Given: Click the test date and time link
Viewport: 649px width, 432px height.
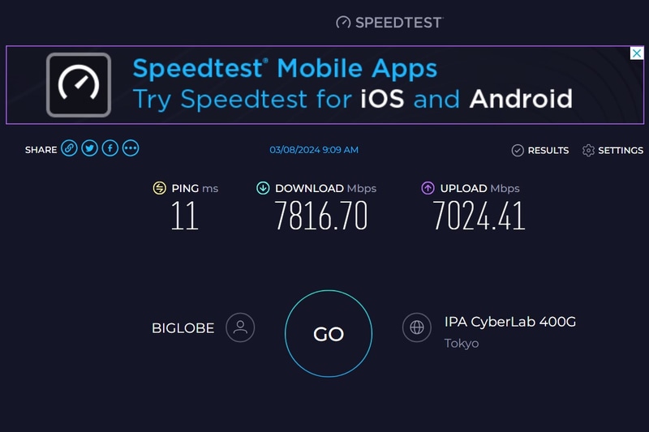Looking at the screenshot, I should pos(314,150).
